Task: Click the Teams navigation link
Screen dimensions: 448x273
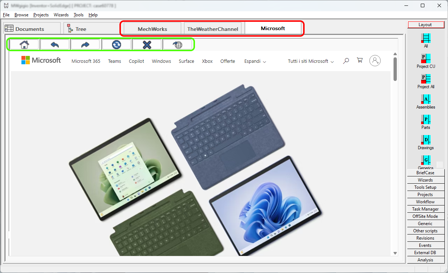Action: coord(115,61)
